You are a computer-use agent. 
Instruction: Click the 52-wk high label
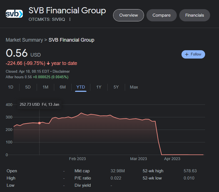coord(153,171)
